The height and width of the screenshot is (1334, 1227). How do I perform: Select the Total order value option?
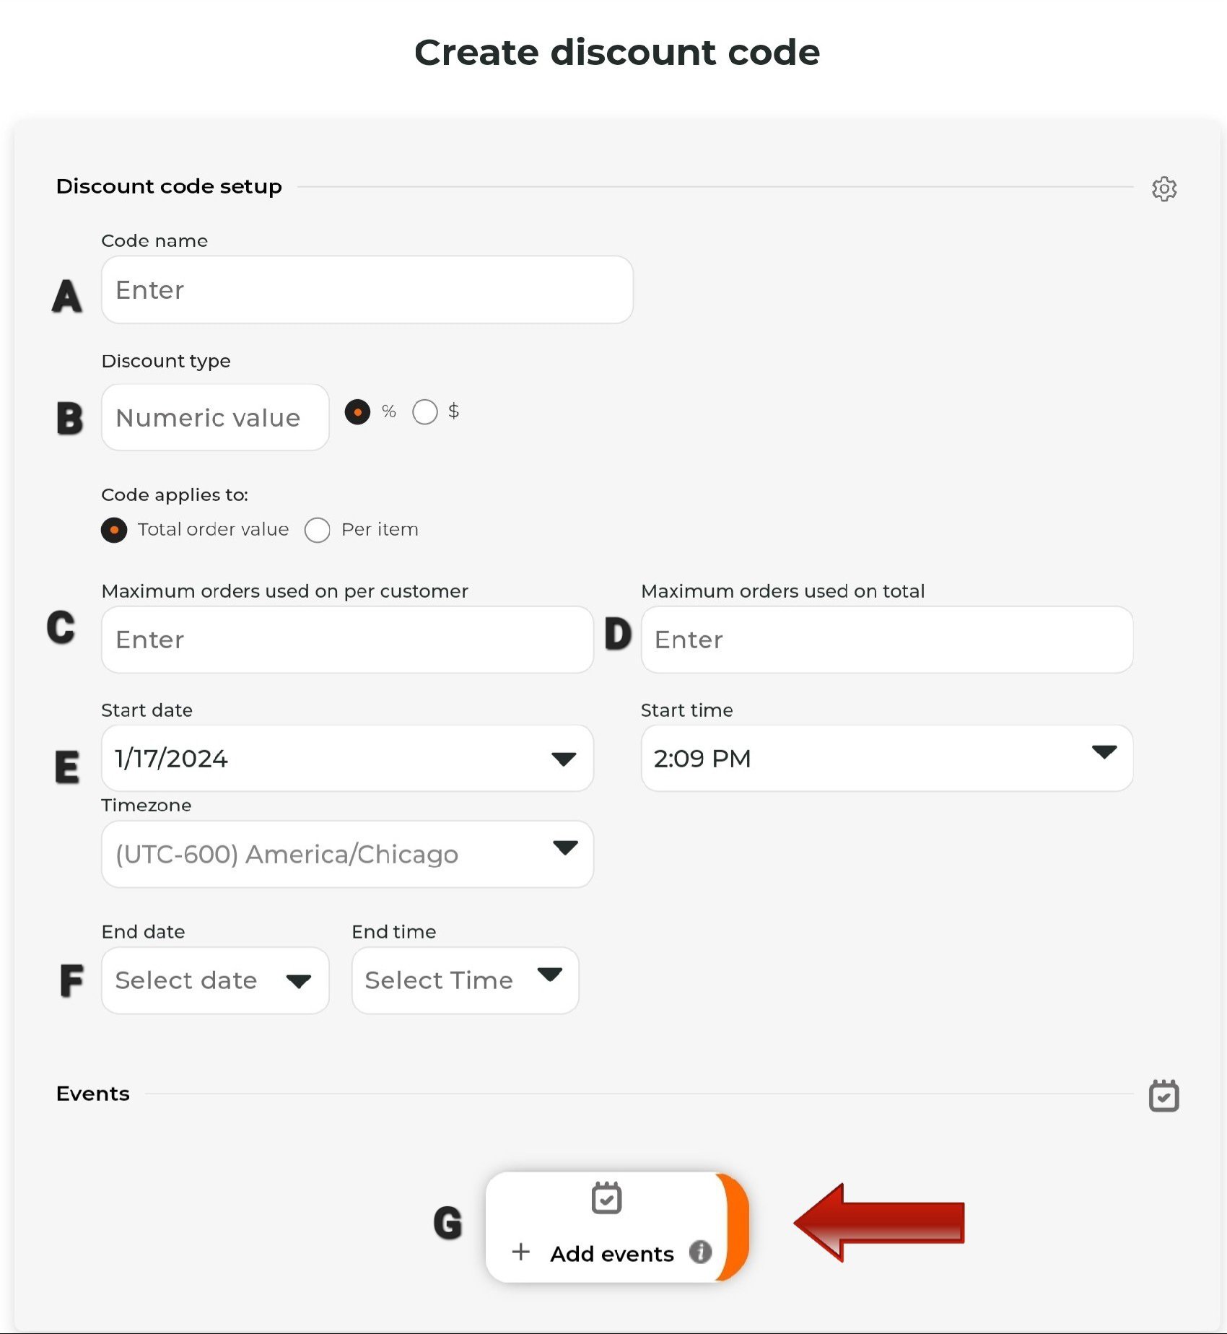114,529
